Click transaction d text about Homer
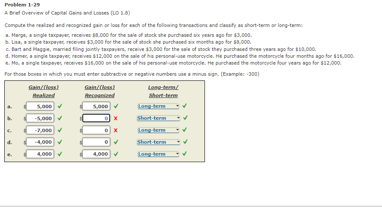 point(180,56)
